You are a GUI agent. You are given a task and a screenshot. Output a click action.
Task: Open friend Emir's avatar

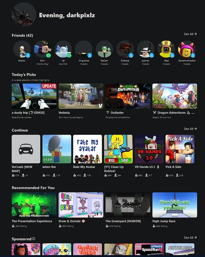click(x=43, y=49)
